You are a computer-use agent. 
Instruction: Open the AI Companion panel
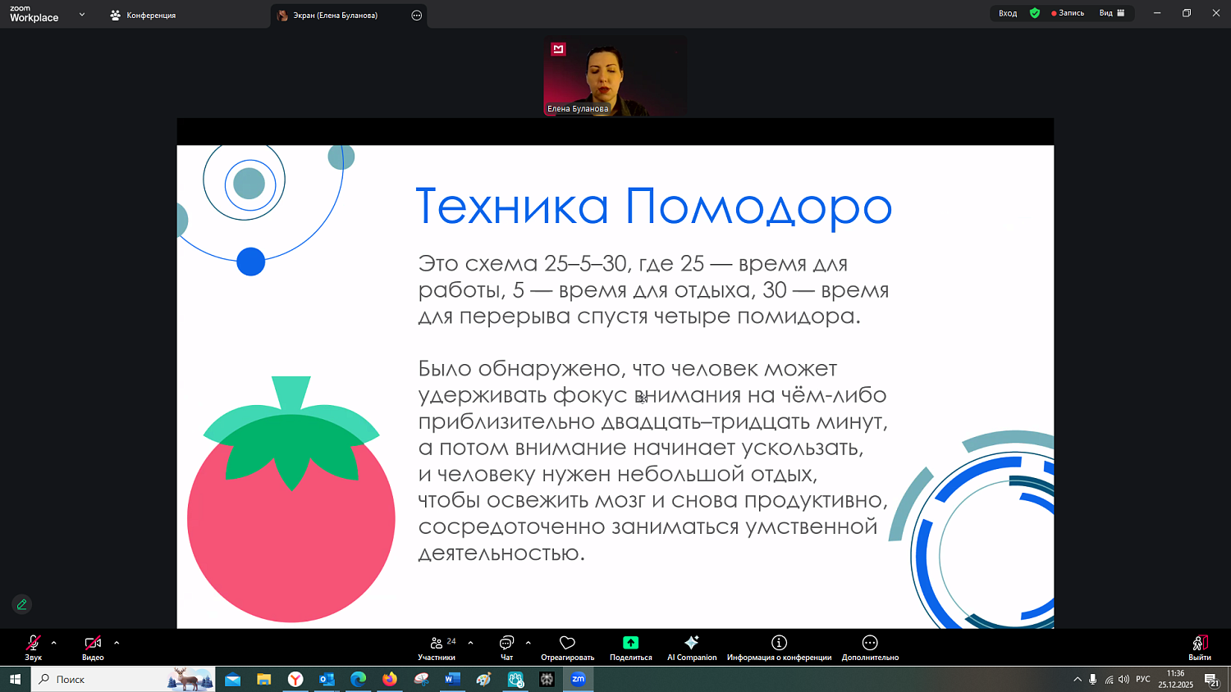pos(691,648)
